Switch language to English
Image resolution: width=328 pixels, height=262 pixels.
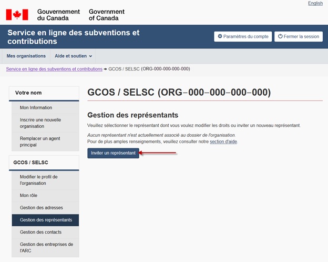[315, 3]
